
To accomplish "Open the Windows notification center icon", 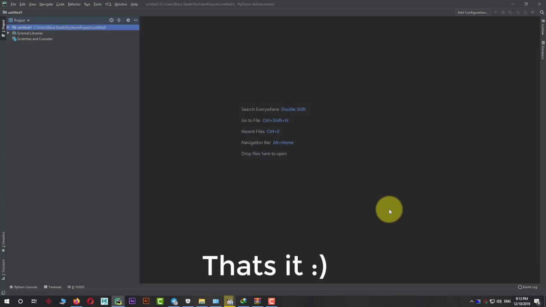I will click(x=537, y=301).
